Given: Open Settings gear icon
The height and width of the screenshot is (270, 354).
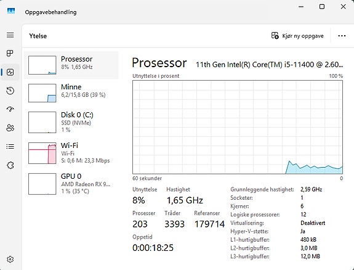Looking at the screenshot, I should click(10, 259).
